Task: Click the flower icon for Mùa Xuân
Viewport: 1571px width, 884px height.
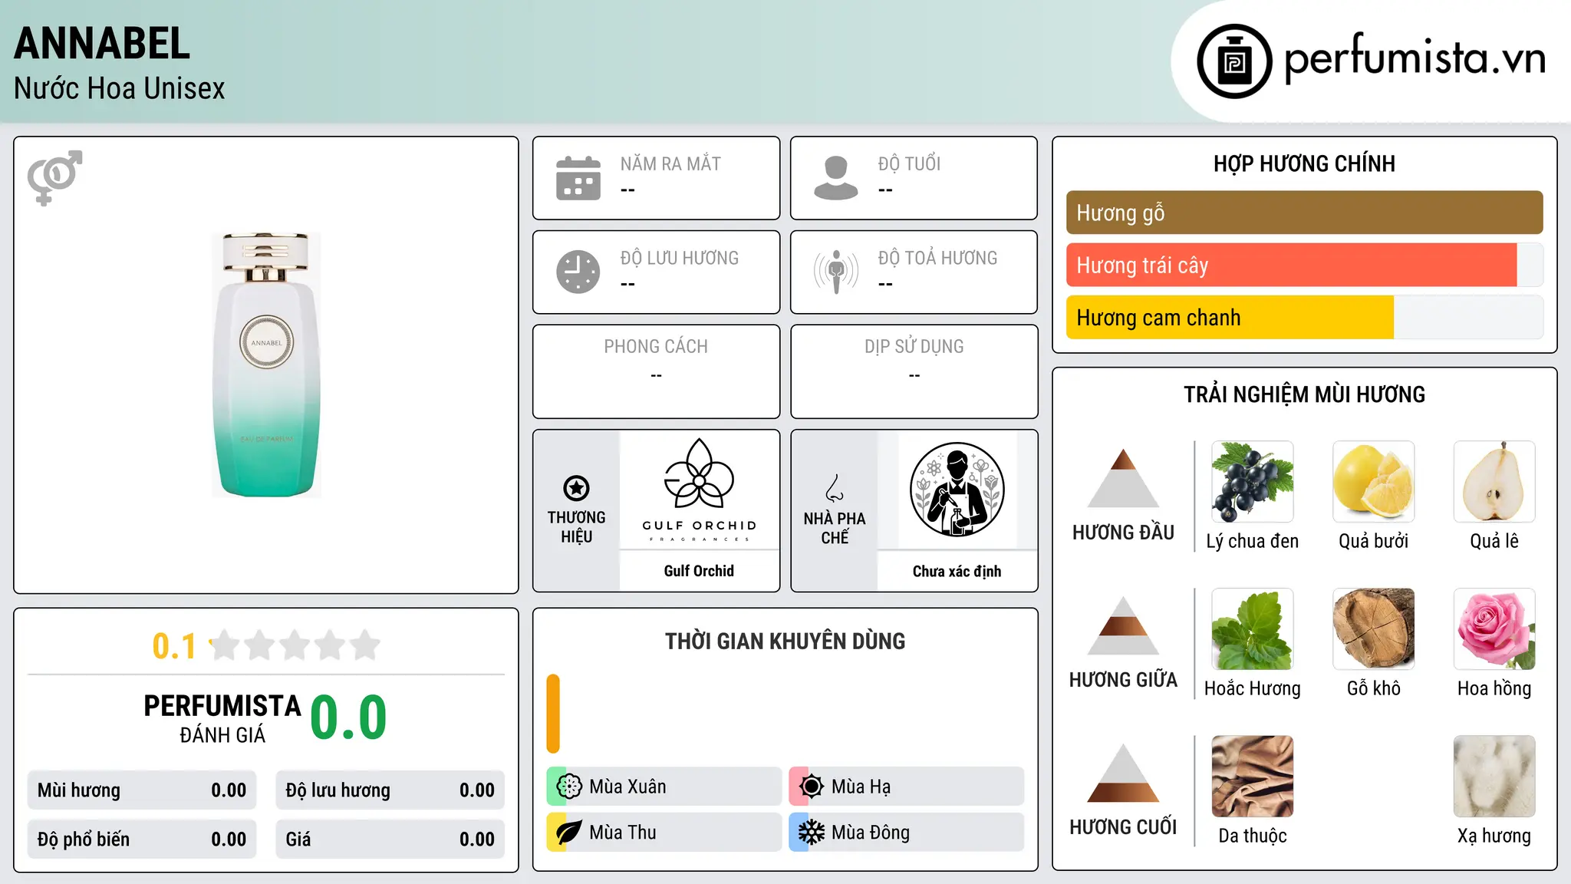Action: pyautogui.click(x=569, y=787)
